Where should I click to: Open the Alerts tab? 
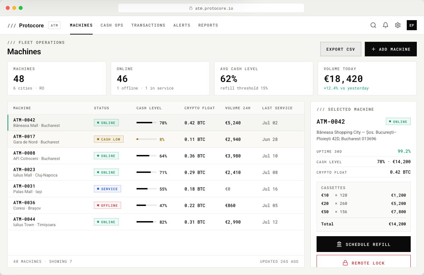click(182, 25)
